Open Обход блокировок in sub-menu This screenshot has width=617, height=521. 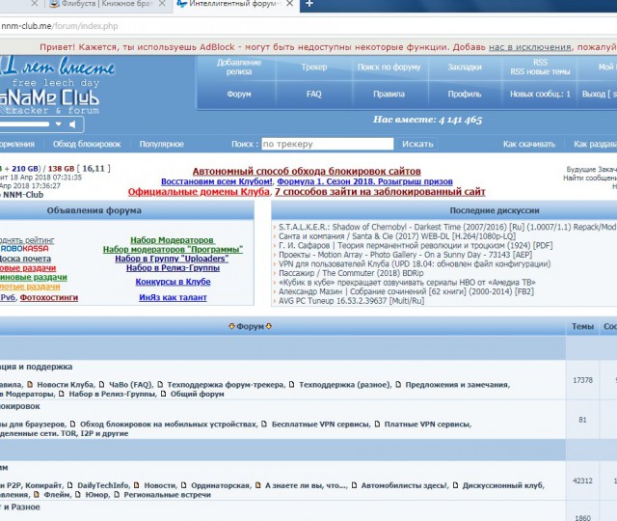click(x=87, y=144)
